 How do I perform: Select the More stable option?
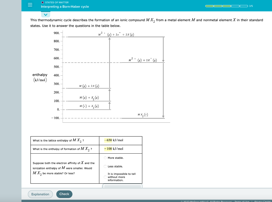coord(105,158)
